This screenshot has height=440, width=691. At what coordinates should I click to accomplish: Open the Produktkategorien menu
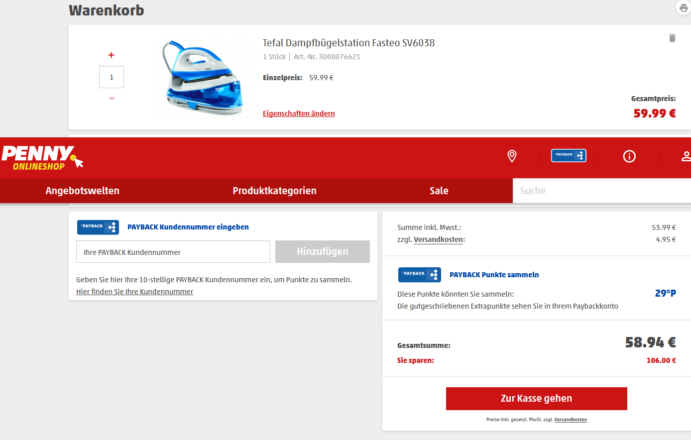pyautogui.click(x=274, y=191)
